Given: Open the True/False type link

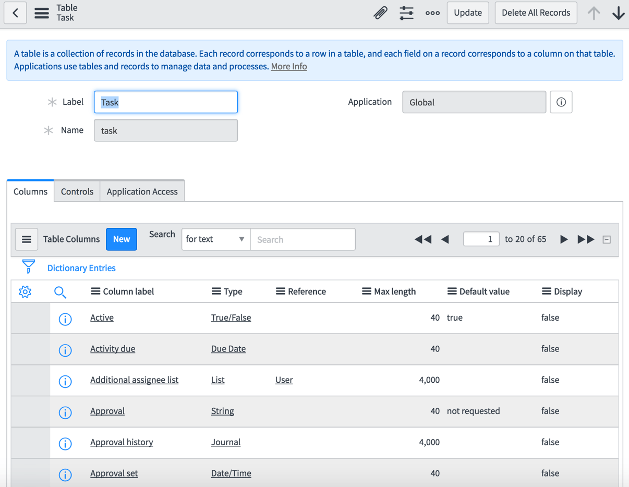Looking at the screenshot, I should [231, 318].
